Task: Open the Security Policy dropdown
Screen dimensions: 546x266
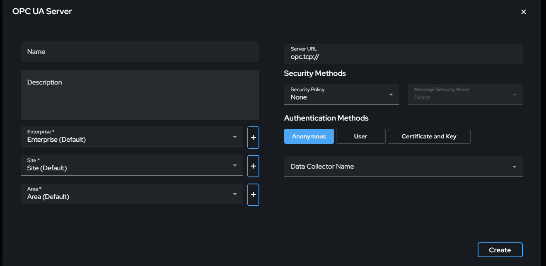Action: pos(342,94)
